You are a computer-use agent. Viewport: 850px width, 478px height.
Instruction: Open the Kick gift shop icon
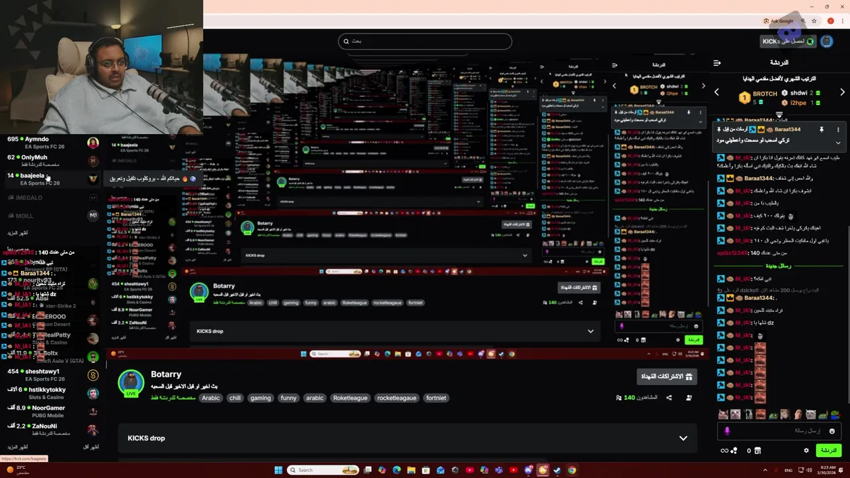click(758, 451)
